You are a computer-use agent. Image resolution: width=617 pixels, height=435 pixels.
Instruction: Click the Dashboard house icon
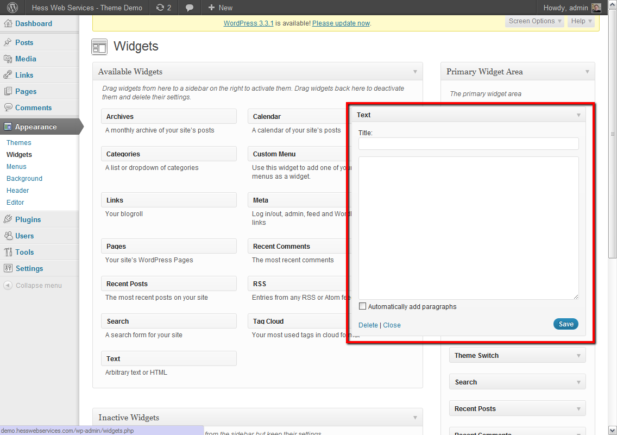8,23
